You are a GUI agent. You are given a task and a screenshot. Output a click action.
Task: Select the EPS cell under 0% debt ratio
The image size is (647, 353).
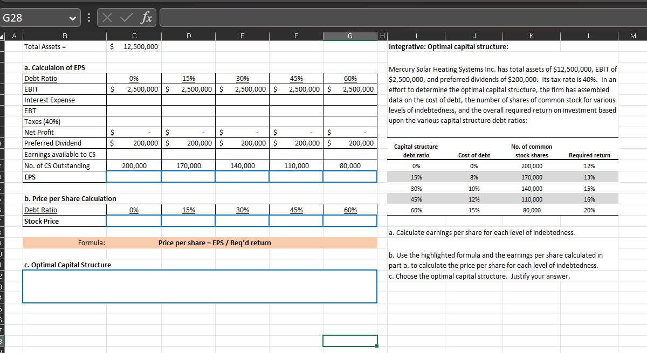(x=134, y=177)
